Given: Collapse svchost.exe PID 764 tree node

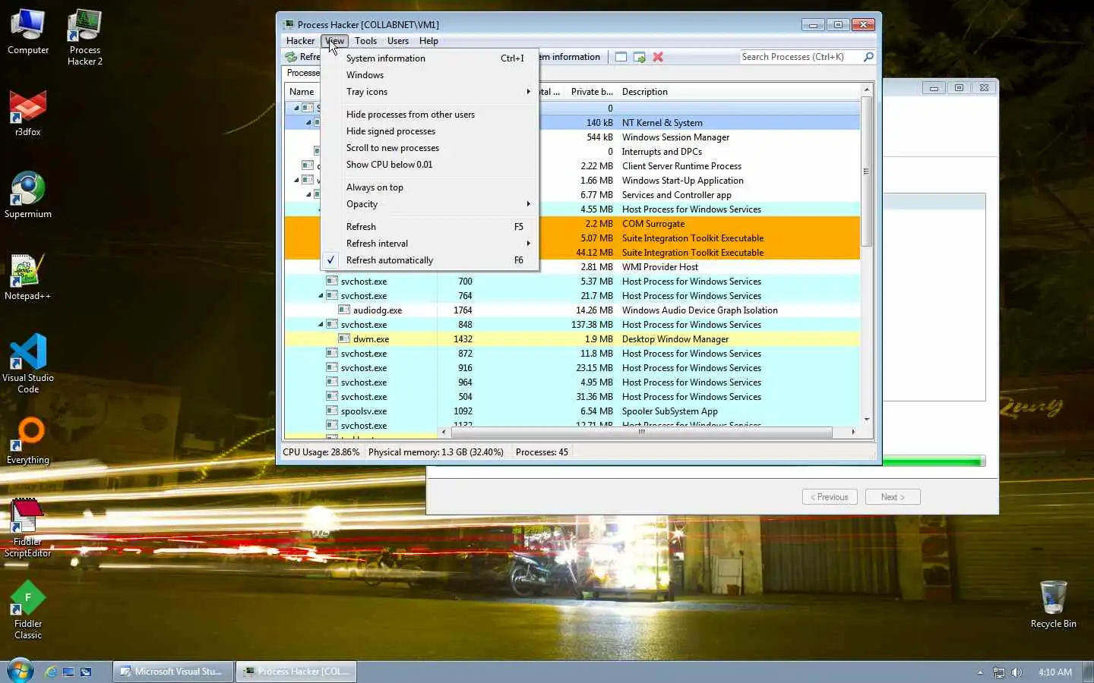Looking at the screenshot, I should tap(321, 295).
